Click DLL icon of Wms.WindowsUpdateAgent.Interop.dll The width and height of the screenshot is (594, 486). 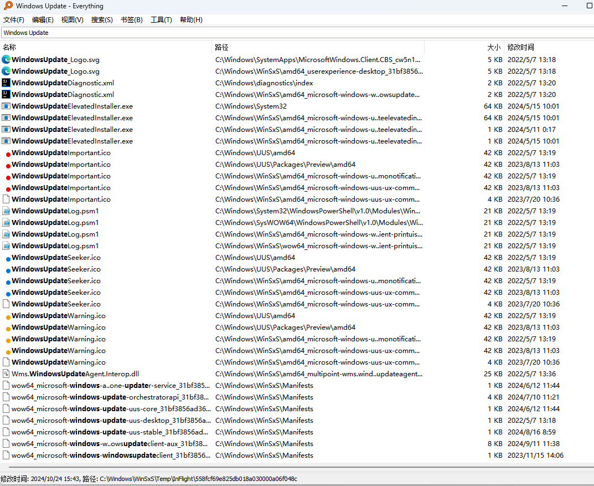(6, 374)
